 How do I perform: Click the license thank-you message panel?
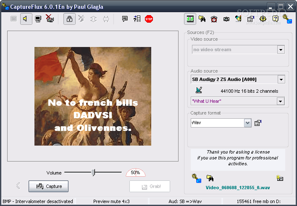point(238,160)
